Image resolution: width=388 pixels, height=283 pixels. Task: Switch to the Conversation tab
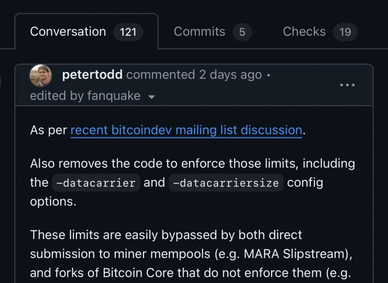[86, 32]
